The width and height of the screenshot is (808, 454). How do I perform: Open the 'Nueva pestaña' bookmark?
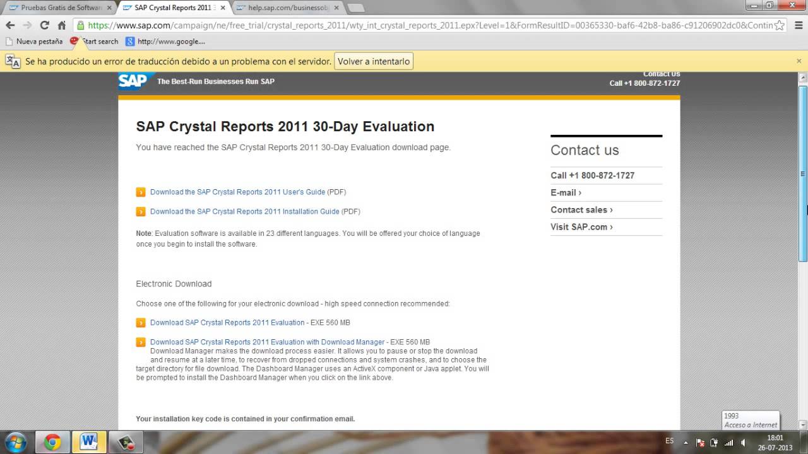point(34,41)
